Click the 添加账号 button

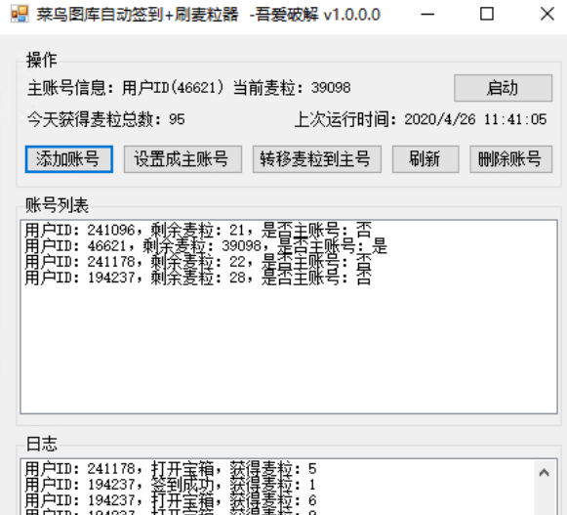click(68, 159)
